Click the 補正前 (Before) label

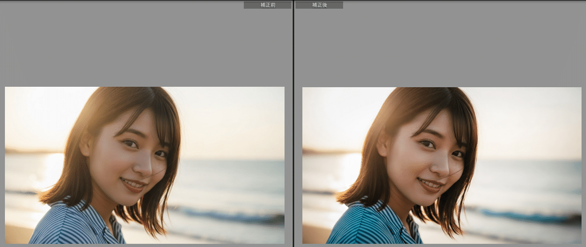267,5
